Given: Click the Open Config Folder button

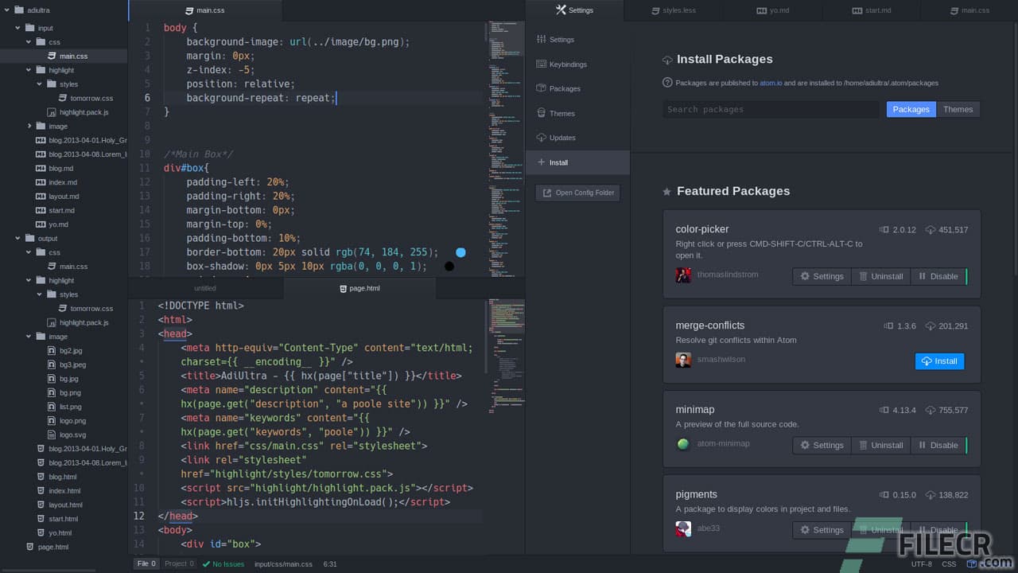Looking at the screenshot, I should pos(577,192).
